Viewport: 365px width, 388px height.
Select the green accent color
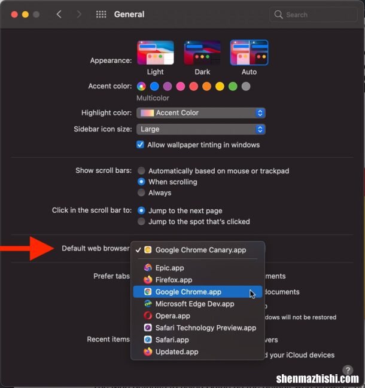[233, 86]
